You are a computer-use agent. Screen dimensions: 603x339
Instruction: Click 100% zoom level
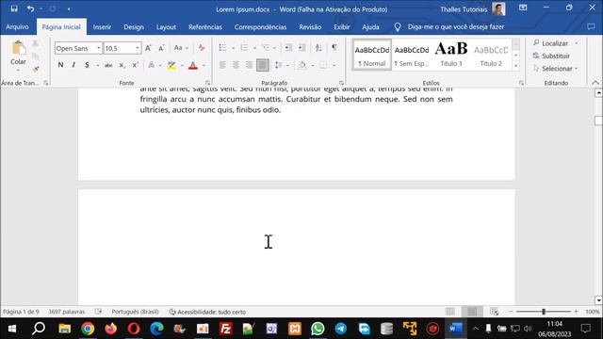(x=593, y=312)
